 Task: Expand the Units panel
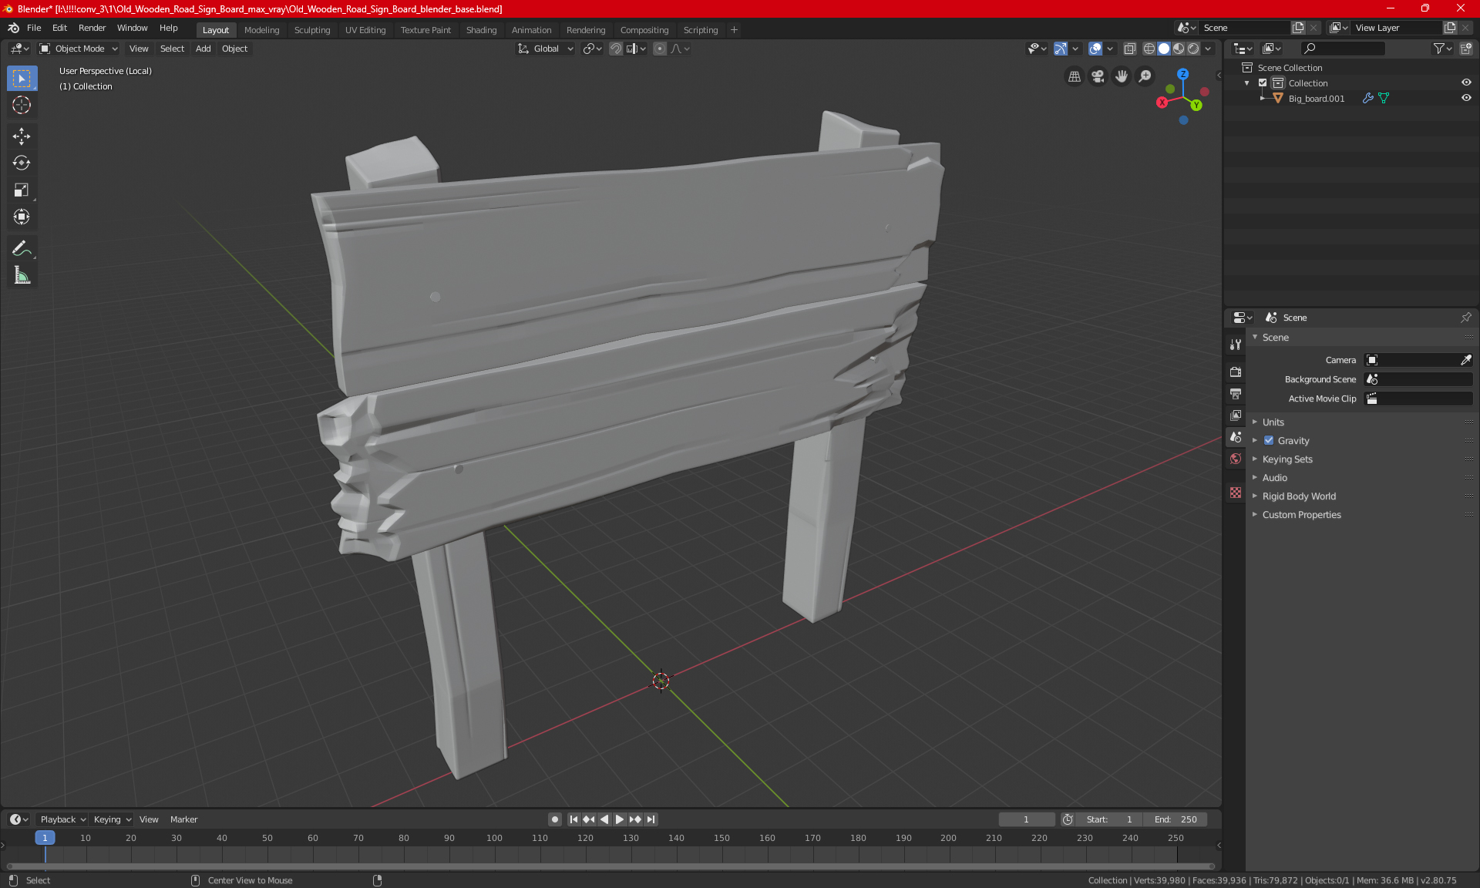pyautogui.click(x=1273, y=422)
